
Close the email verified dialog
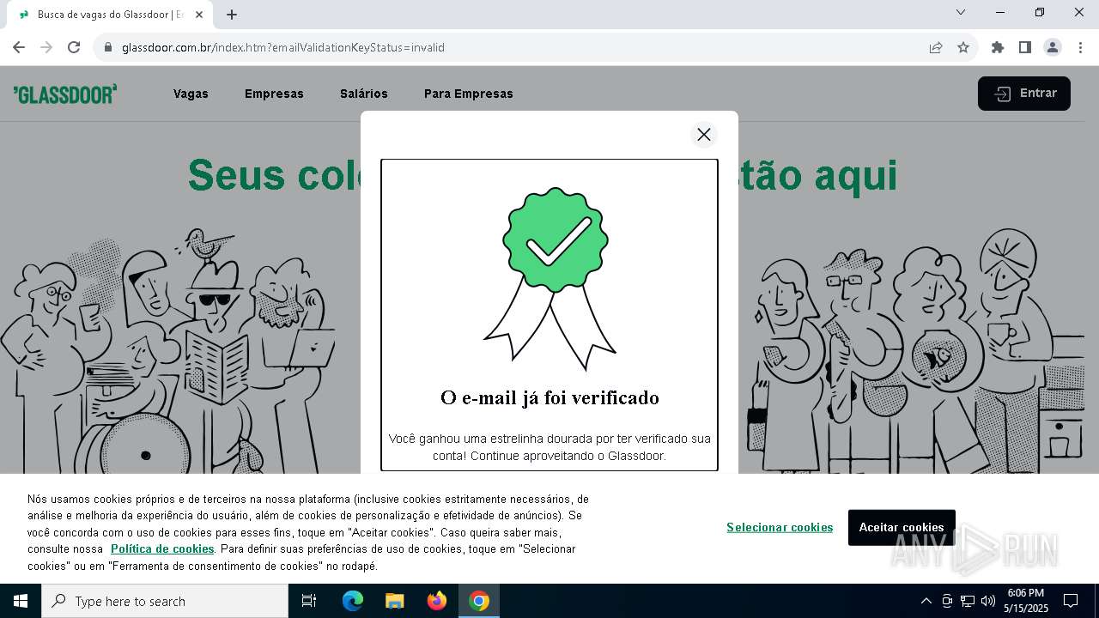click(704, 135)
